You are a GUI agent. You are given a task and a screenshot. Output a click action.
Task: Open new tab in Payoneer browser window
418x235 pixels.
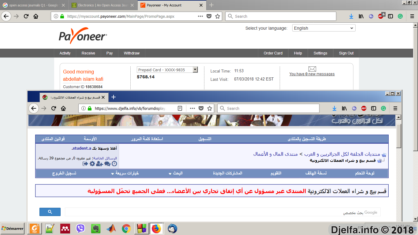(211, 5)
